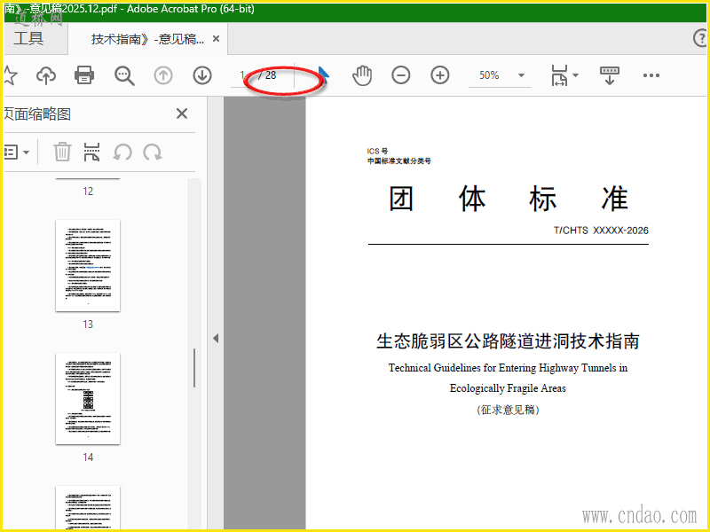This screenshot has height=532, width=710.
Task: Go to next page arrow
Action: pyautogui.click(x=202, y=75)
